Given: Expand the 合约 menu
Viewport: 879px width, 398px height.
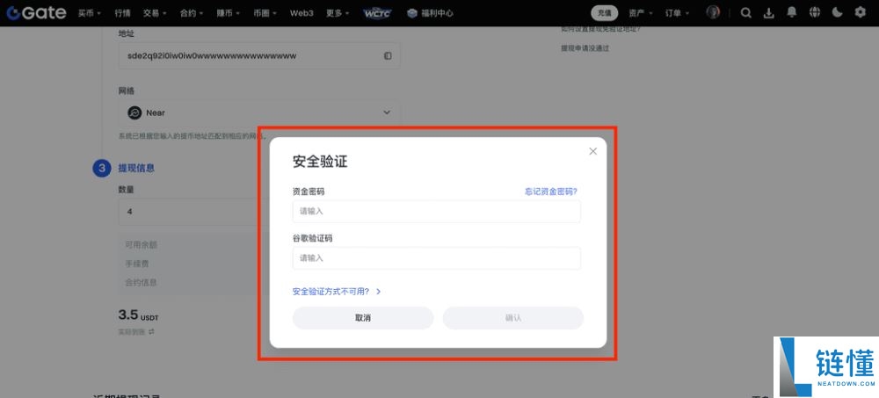Looking at the screenshot, I should 192,13.
